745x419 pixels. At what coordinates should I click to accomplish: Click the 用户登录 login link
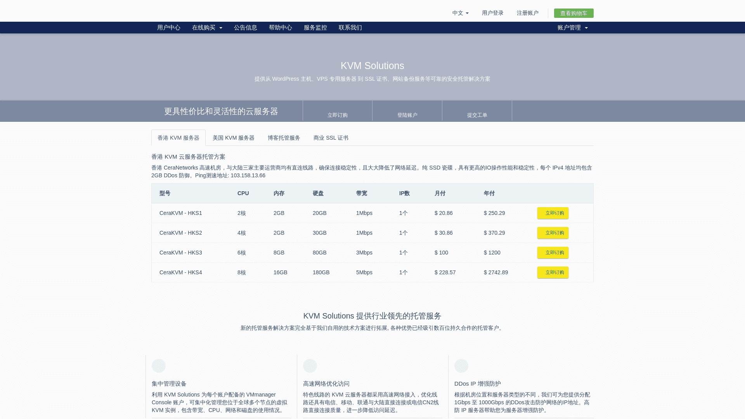pos(492,13)
